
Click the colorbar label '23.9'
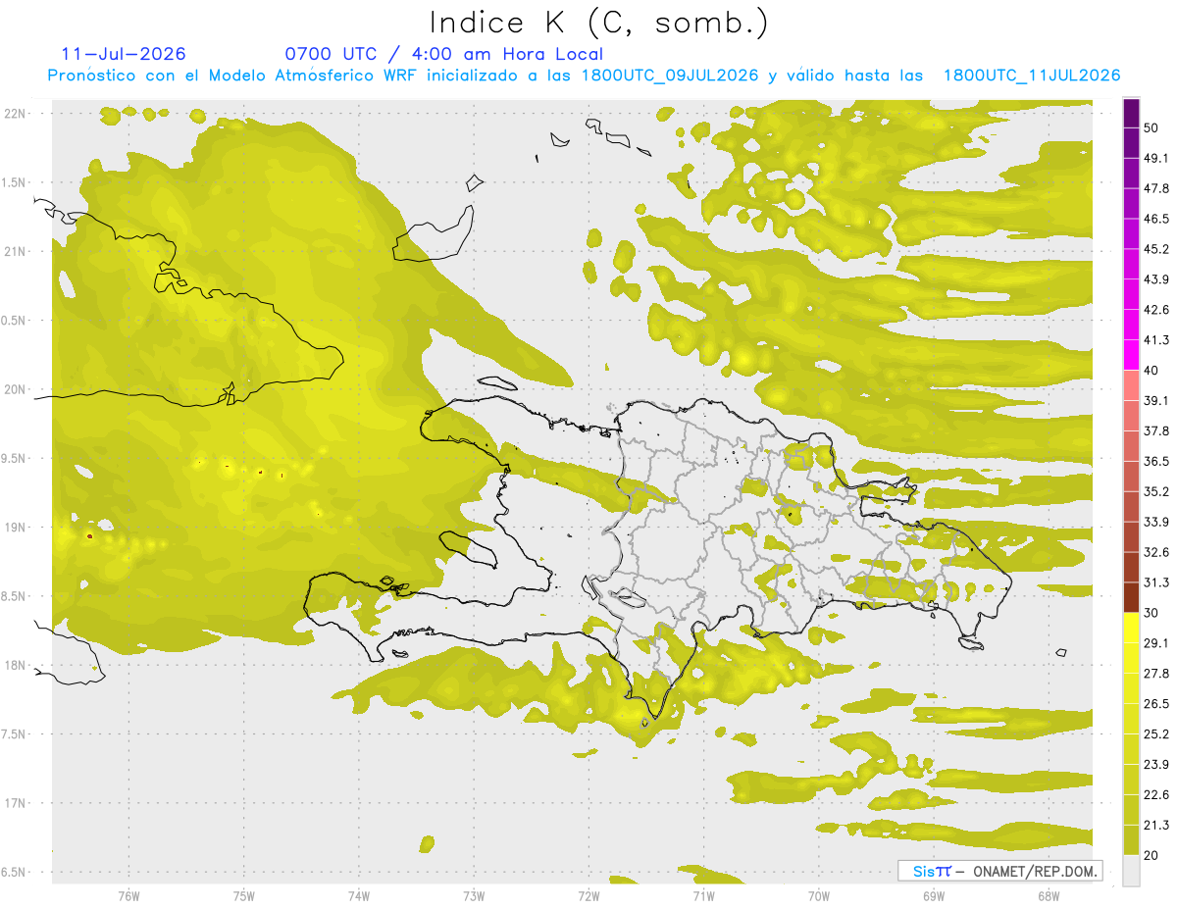(1156, 764)
